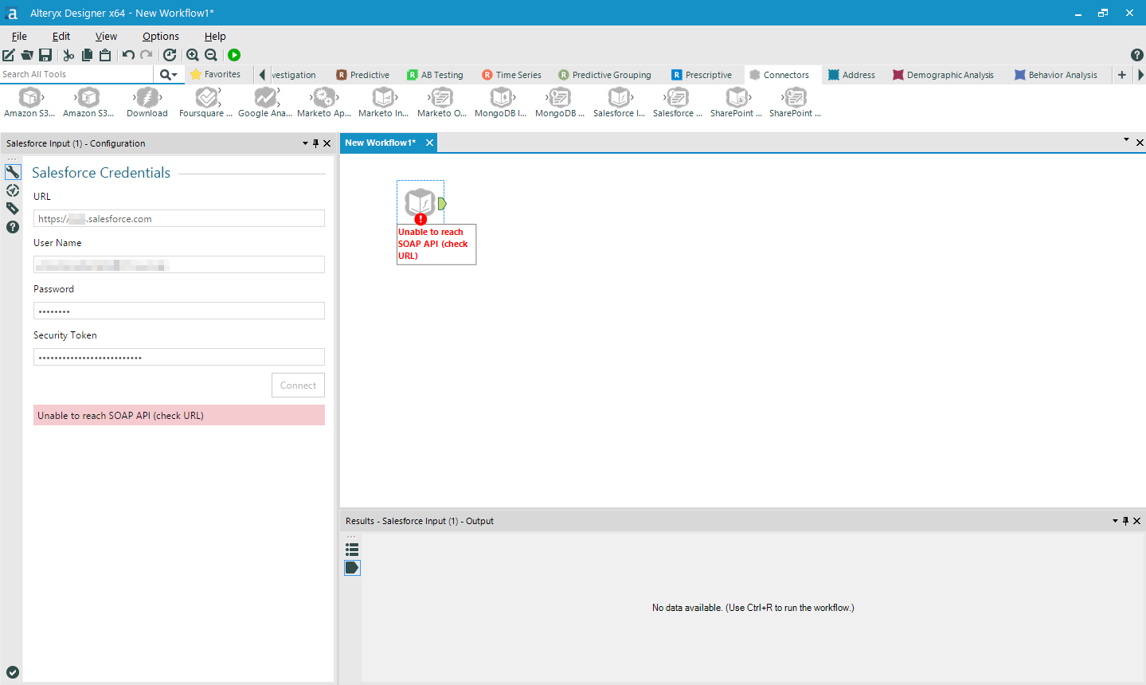
Task: Run the workflow with the green play icon
Action: tap(233, 55)
